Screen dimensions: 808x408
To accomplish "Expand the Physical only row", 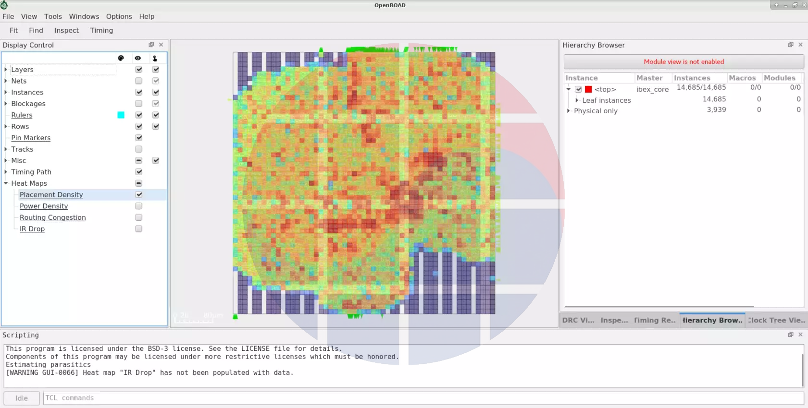I will click(x=569, y=111).
